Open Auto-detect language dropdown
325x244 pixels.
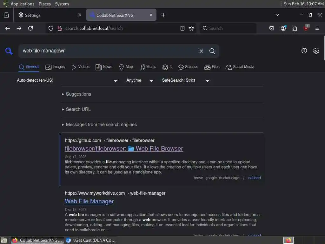point(67,80)
